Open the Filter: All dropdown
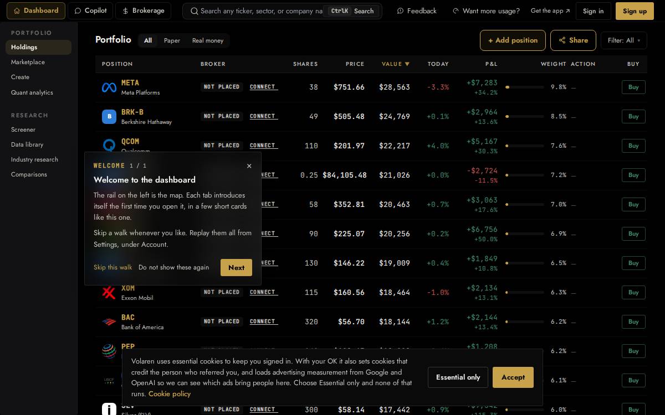The height and width of the screenshot is (415, 665). pos(623,40)
